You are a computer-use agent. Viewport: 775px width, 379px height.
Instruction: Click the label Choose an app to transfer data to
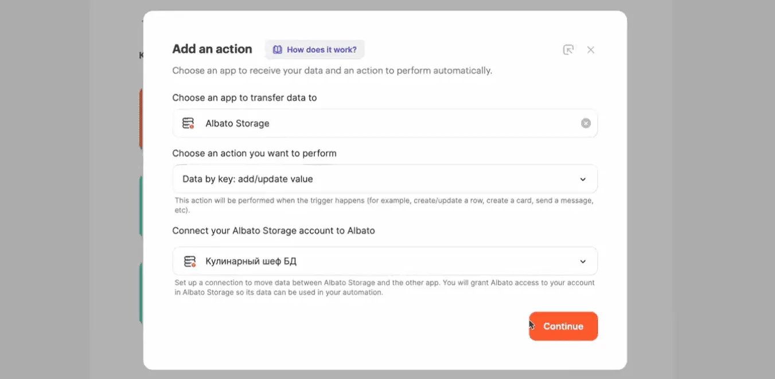(x=244, y=97)
